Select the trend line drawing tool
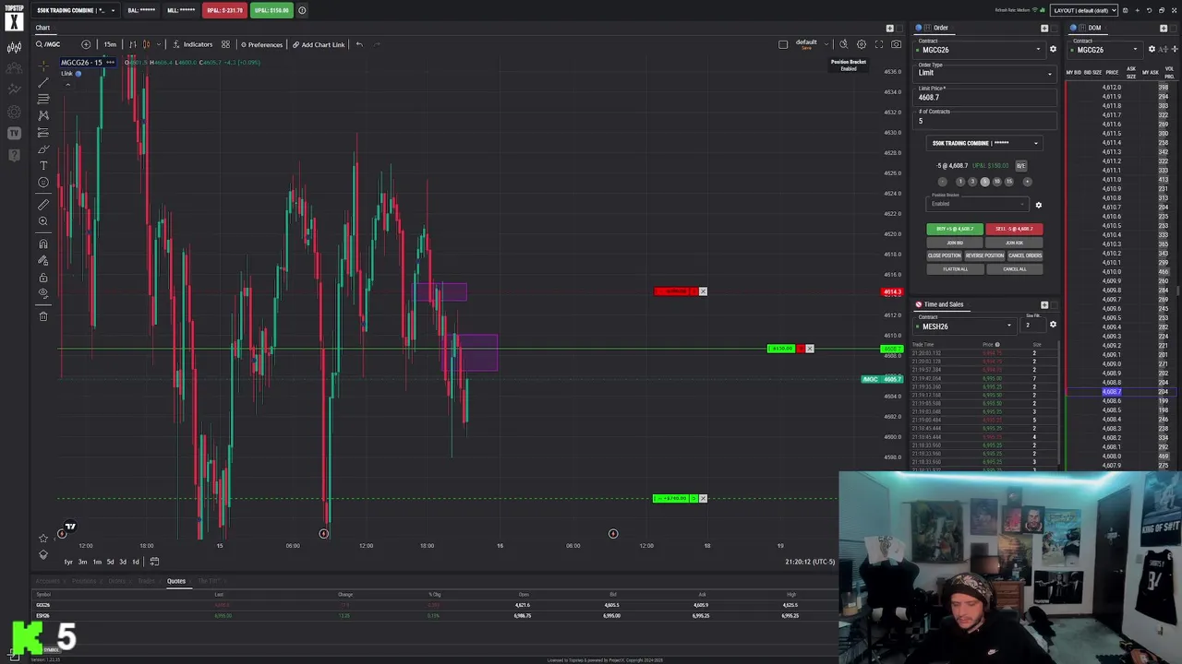Screen dimensions: 1182x664 [x=42, y=82]
